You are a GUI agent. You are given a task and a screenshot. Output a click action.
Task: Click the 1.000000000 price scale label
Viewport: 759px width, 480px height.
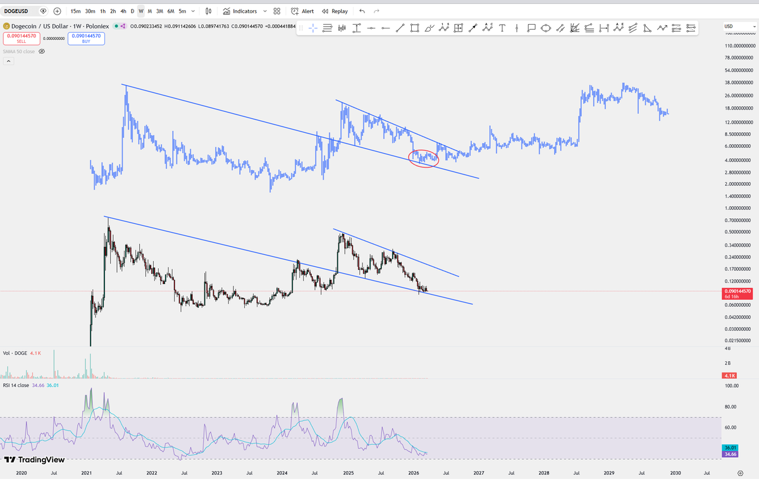(x=737, y=207)
